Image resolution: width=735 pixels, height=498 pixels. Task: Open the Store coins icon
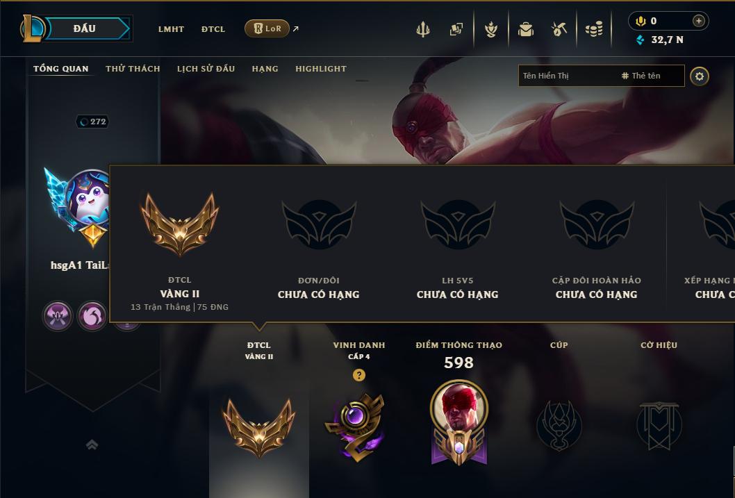click(x=594, y=29)
